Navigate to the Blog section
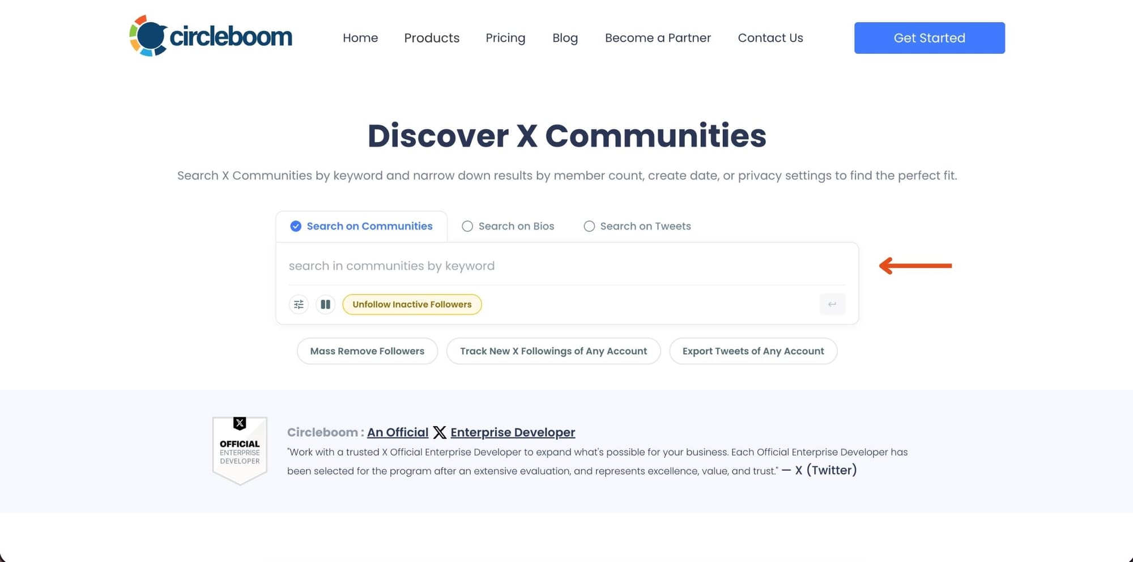Viewport: 1133px width, 562px height. pyautogui.click(x=565, y=38)
